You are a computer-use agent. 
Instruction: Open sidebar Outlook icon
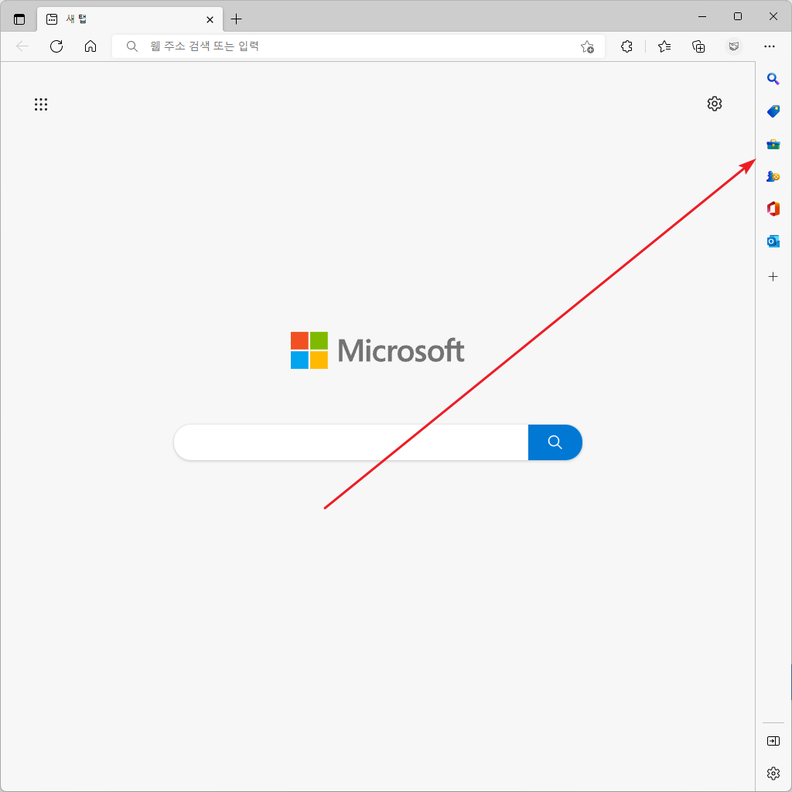[x=773, y=241]
